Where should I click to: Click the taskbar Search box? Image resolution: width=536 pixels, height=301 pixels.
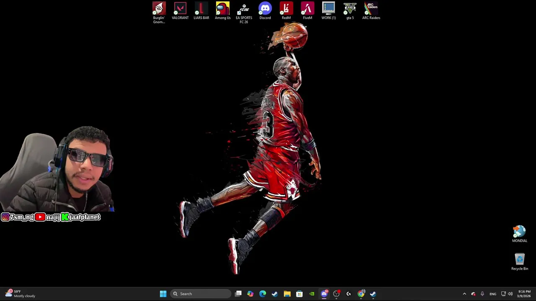tap(201, 294)
